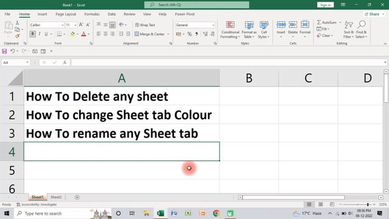Open the font size dropdown
The image size is (389, 219).
click(x=75, y=25)
